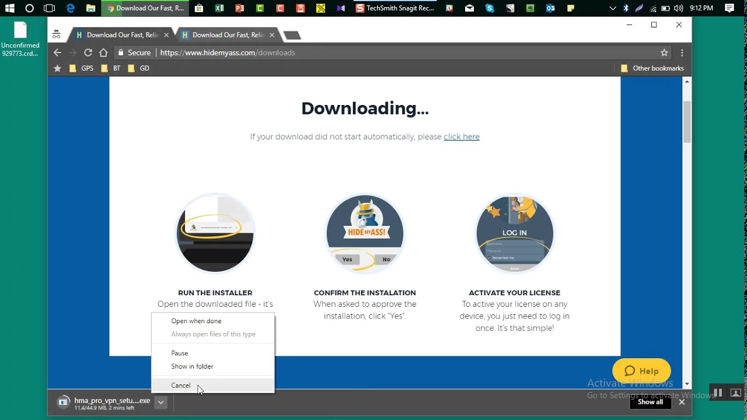This screenshot has height=420, width=747.
Task: Click the Bluetooth tray icon
Action: (x=626, y=8)
